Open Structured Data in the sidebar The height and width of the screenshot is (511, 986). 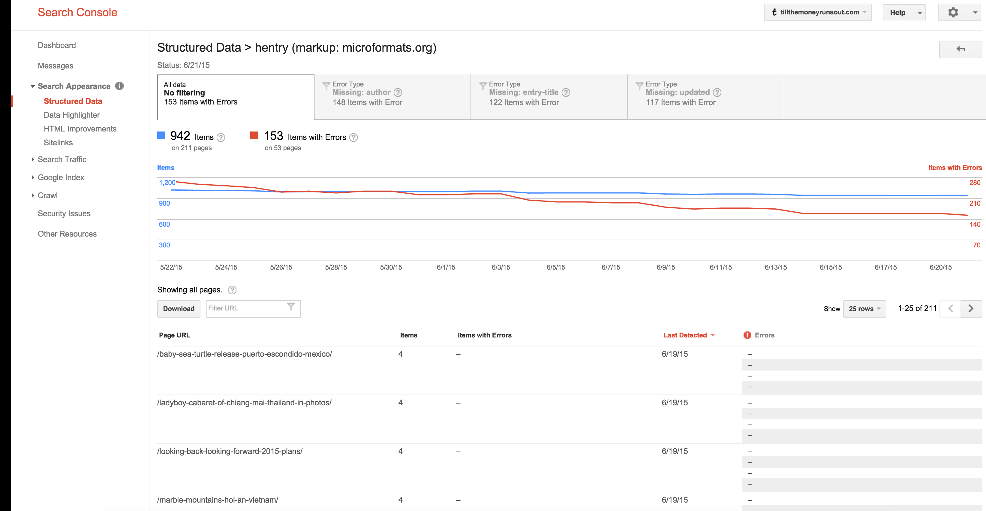[73, 101]
